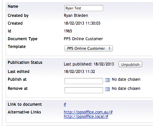Screen dimensions: 153x126
Task: Click the Template field label
Action: 17,47
